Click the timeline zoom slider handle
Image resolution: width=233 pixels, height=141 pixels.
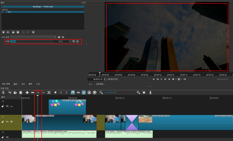(115, 93)
